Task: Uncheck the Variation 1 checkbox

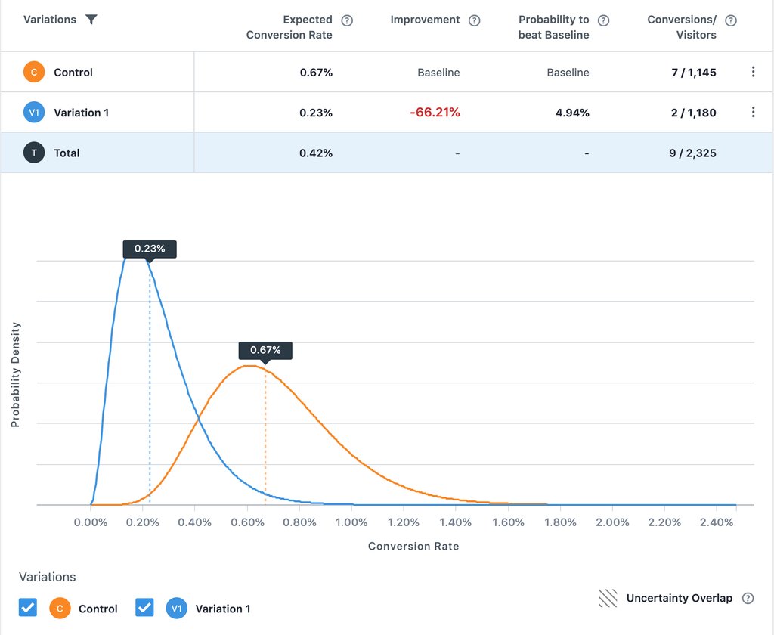Action: tap(144, 608)
